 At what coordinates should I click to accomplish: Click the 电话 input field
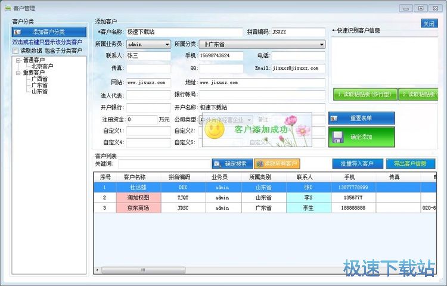(x=298, y=55)
